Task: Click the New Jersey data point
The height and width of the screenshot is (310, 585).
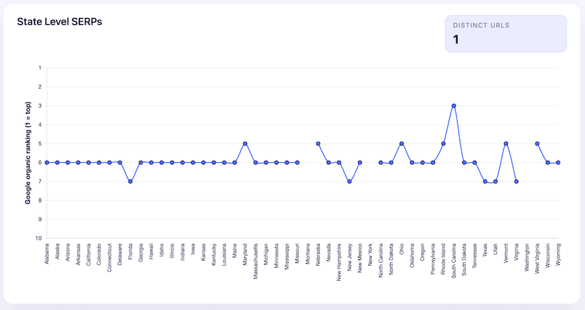Action: [349, 182]
